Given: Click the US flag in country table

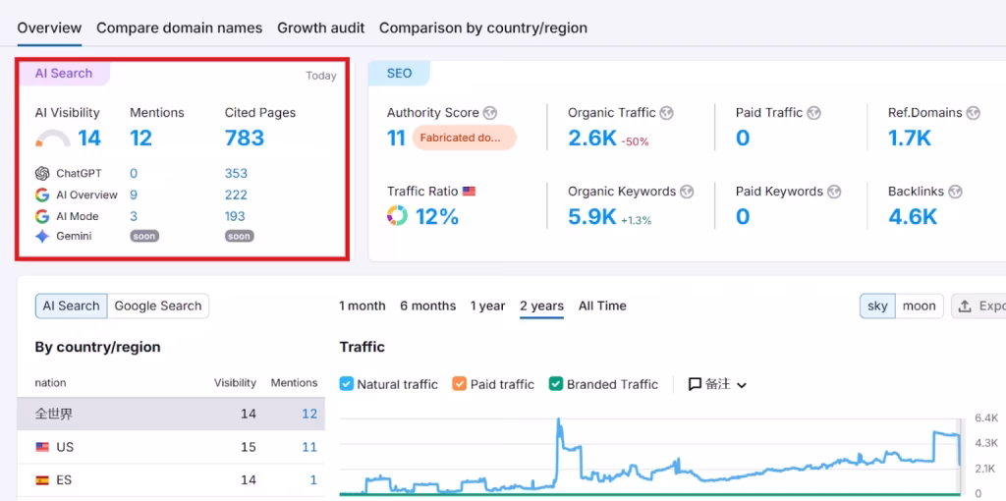Looking at the screenshot, I should click(42, 447).
